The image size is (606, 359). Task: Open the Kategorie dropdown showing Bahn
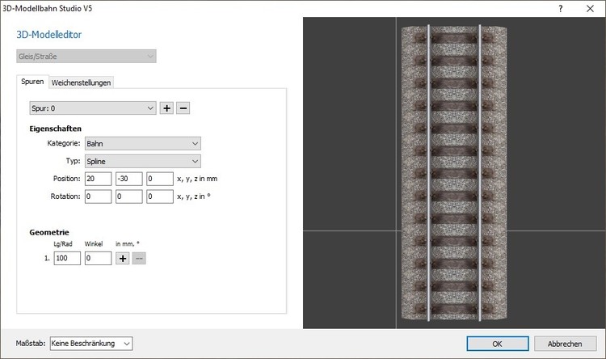(x=142, y=144)
